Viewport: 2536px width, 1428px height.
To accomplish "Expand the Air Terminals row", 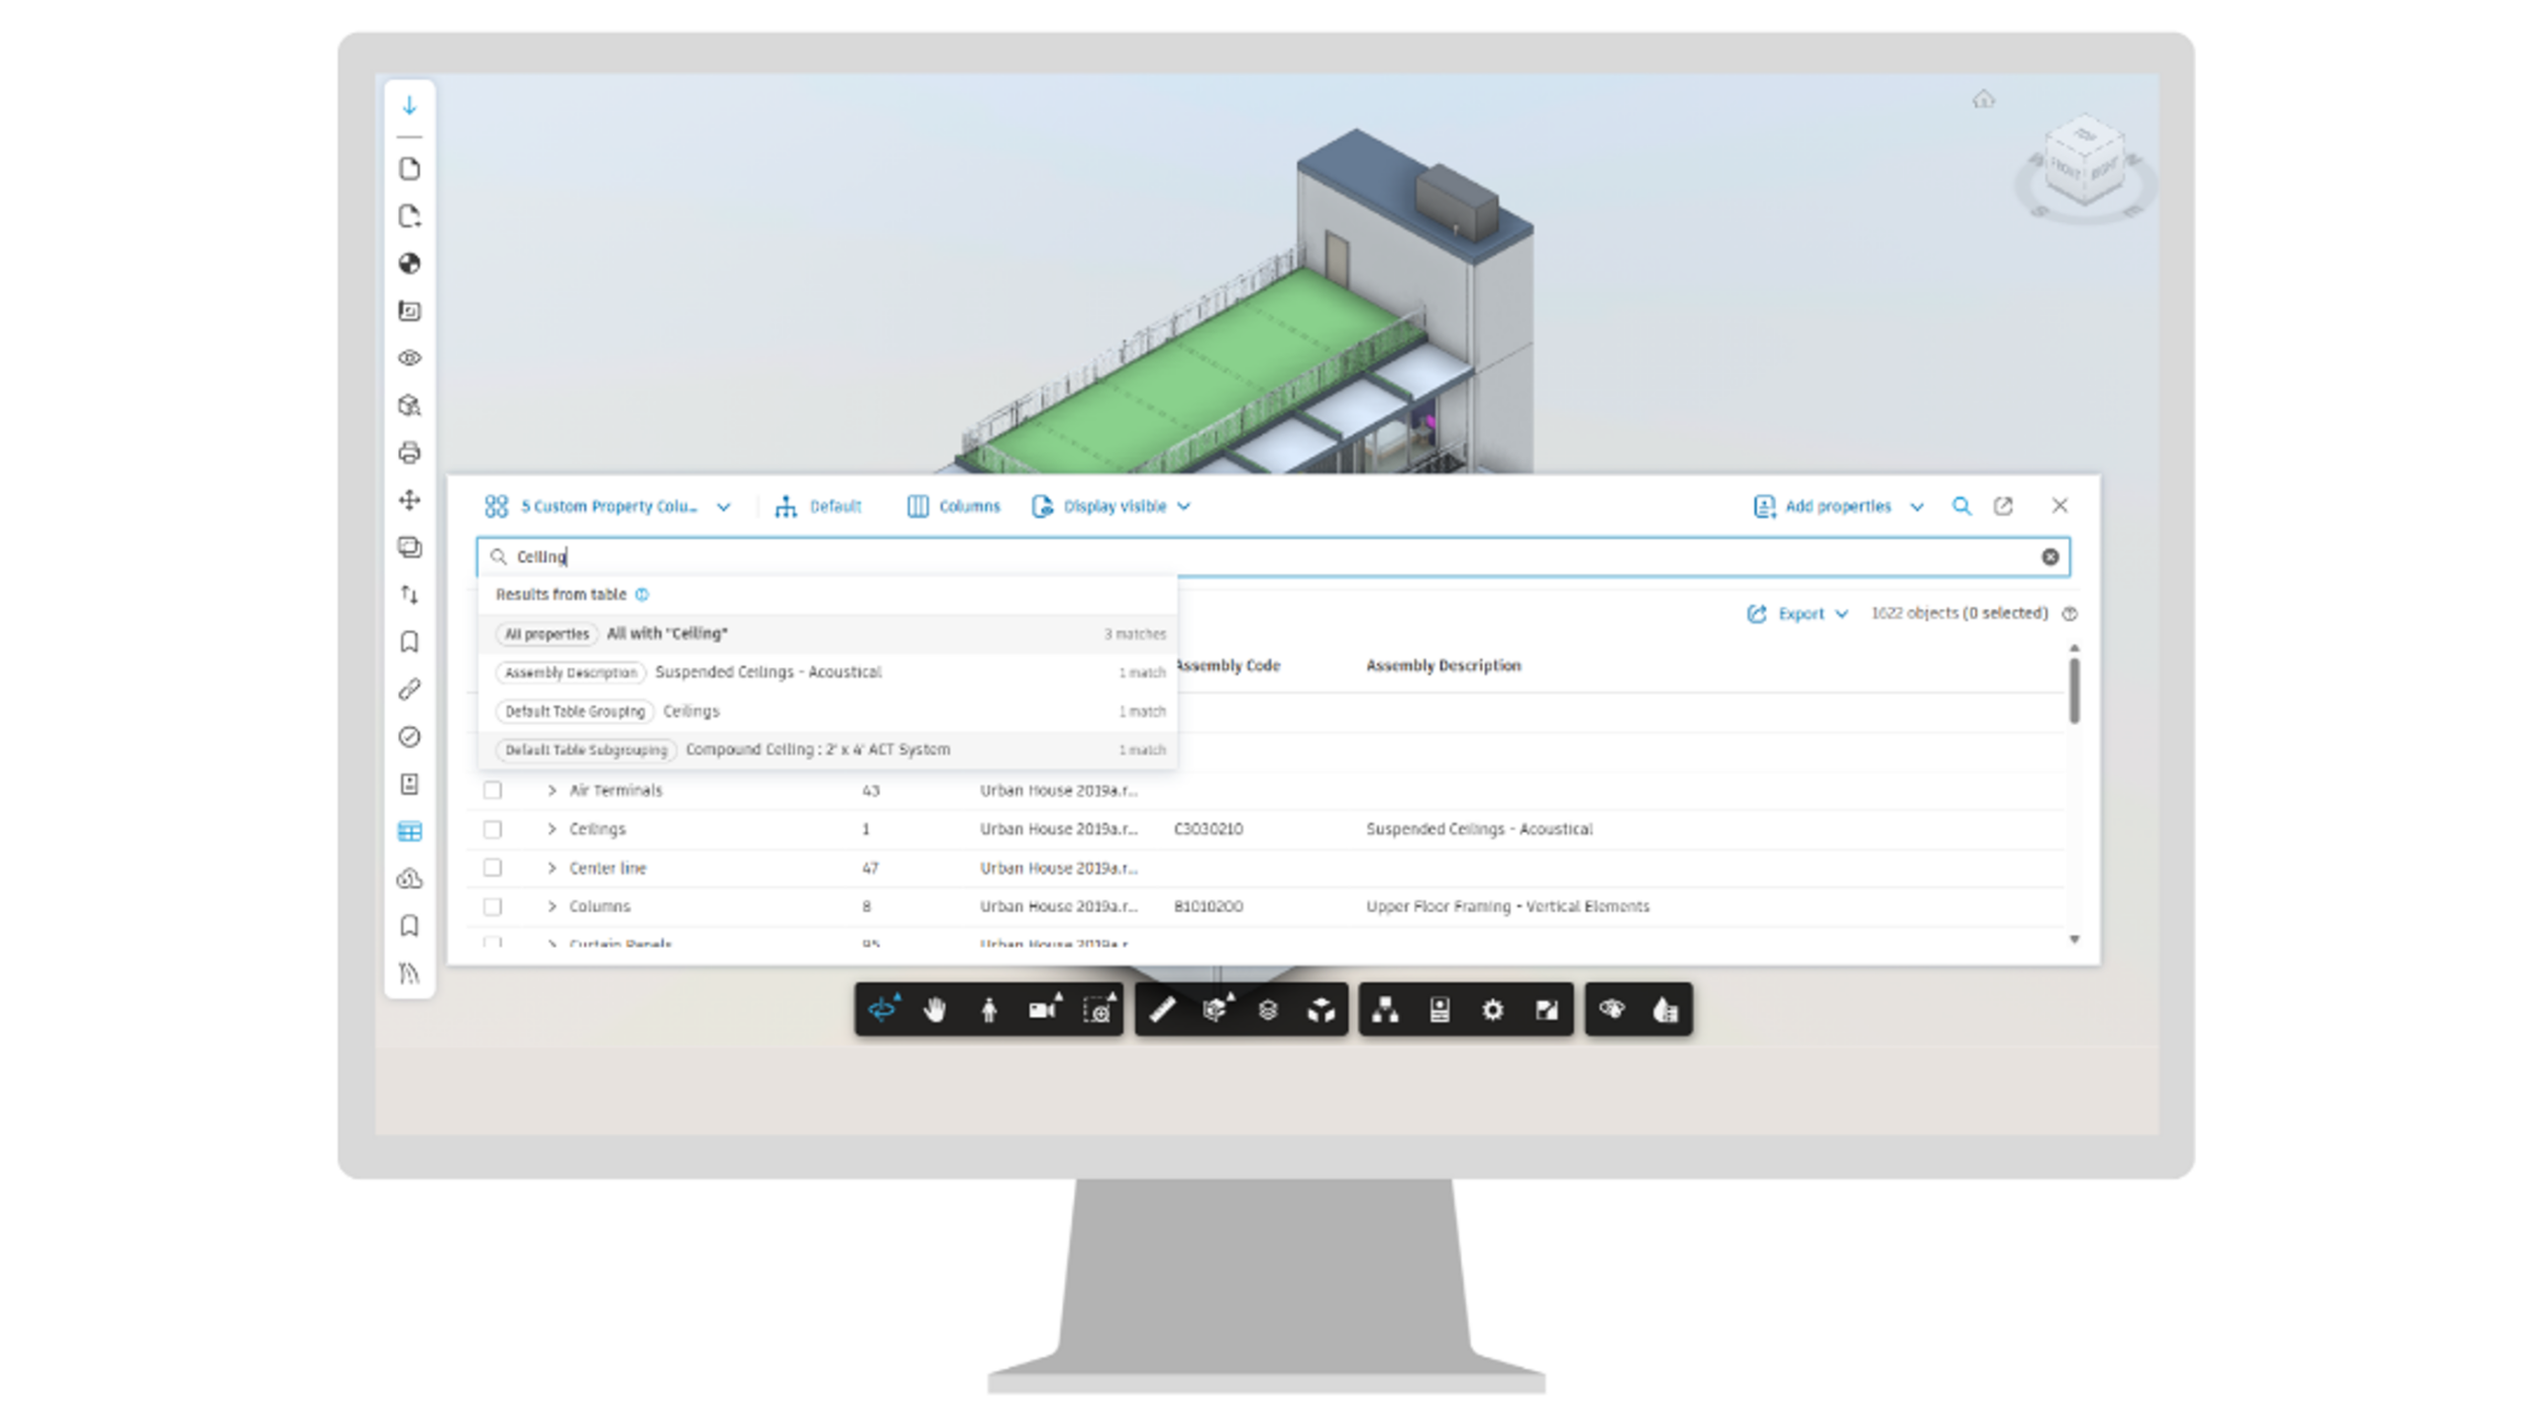I will [x=552, y=790].
